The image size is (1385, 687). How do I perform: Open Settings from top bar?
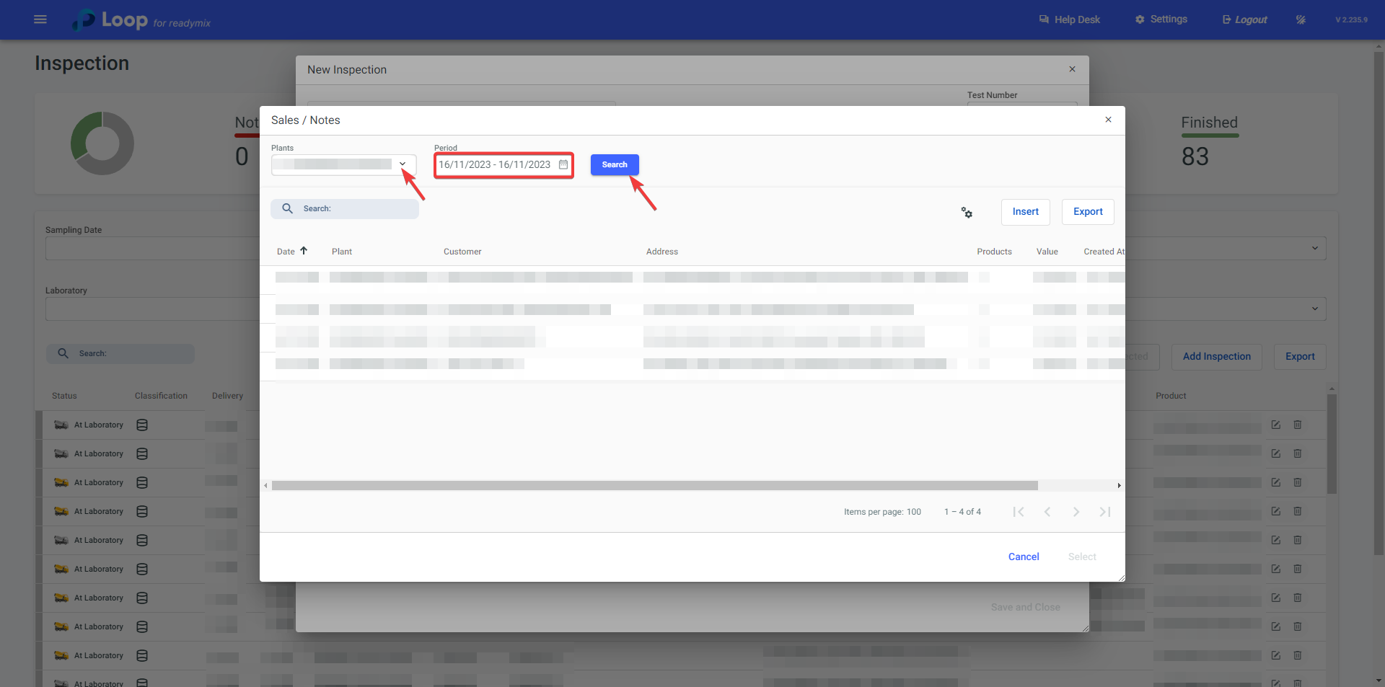[x=1161, y=19]
